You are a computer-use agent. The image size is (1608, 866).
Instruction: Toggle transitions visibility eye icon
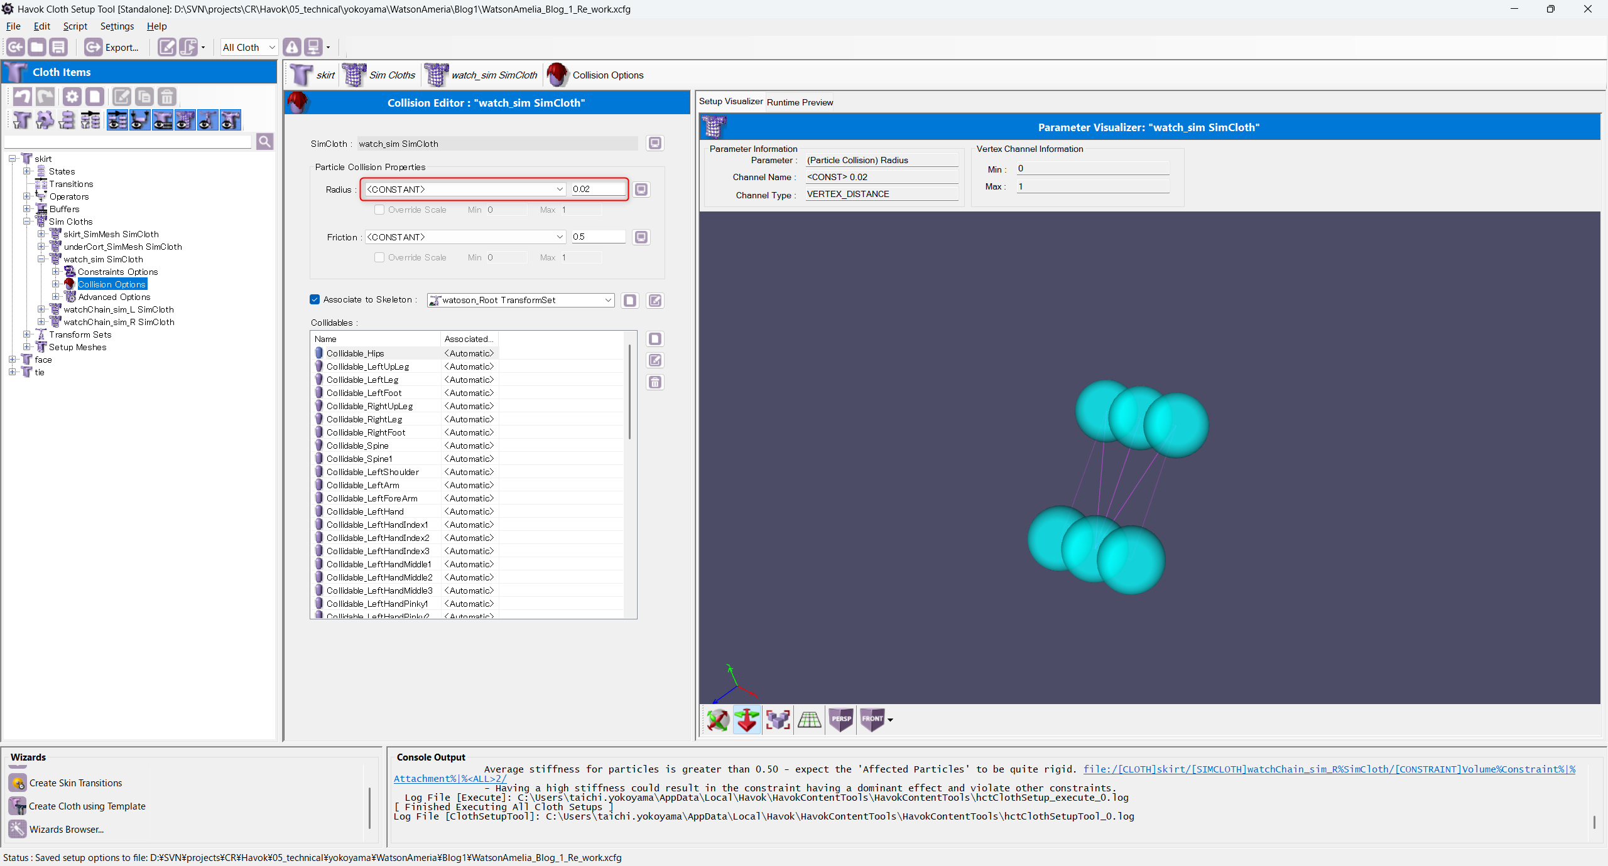[117, 120]
